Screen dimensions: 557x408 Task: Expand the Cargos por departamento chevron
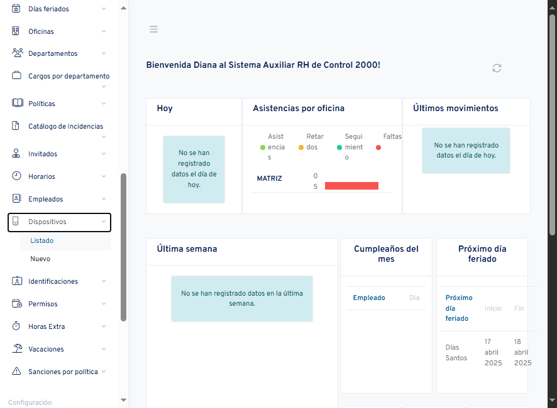(x=104, y=87)
